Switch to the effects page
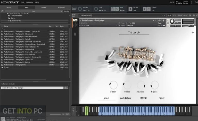The image size is (198, 121). pos(143,98)
